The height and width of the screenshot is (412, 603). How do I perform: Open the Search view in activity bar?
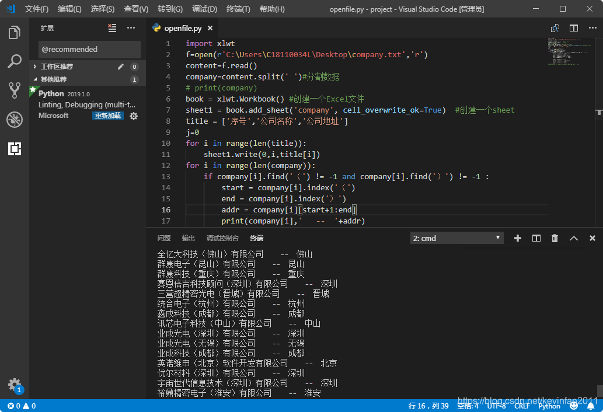point(14,61)
